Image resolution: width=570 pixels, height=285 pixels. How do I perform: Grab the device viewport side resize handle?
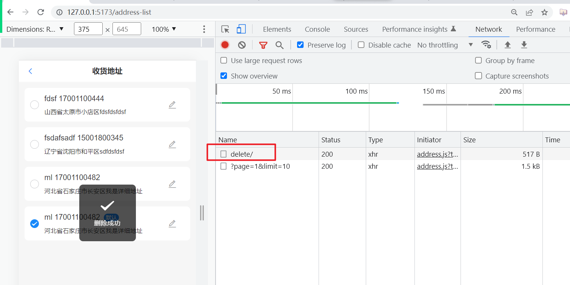pyautogui.click(x=202, y=213)
